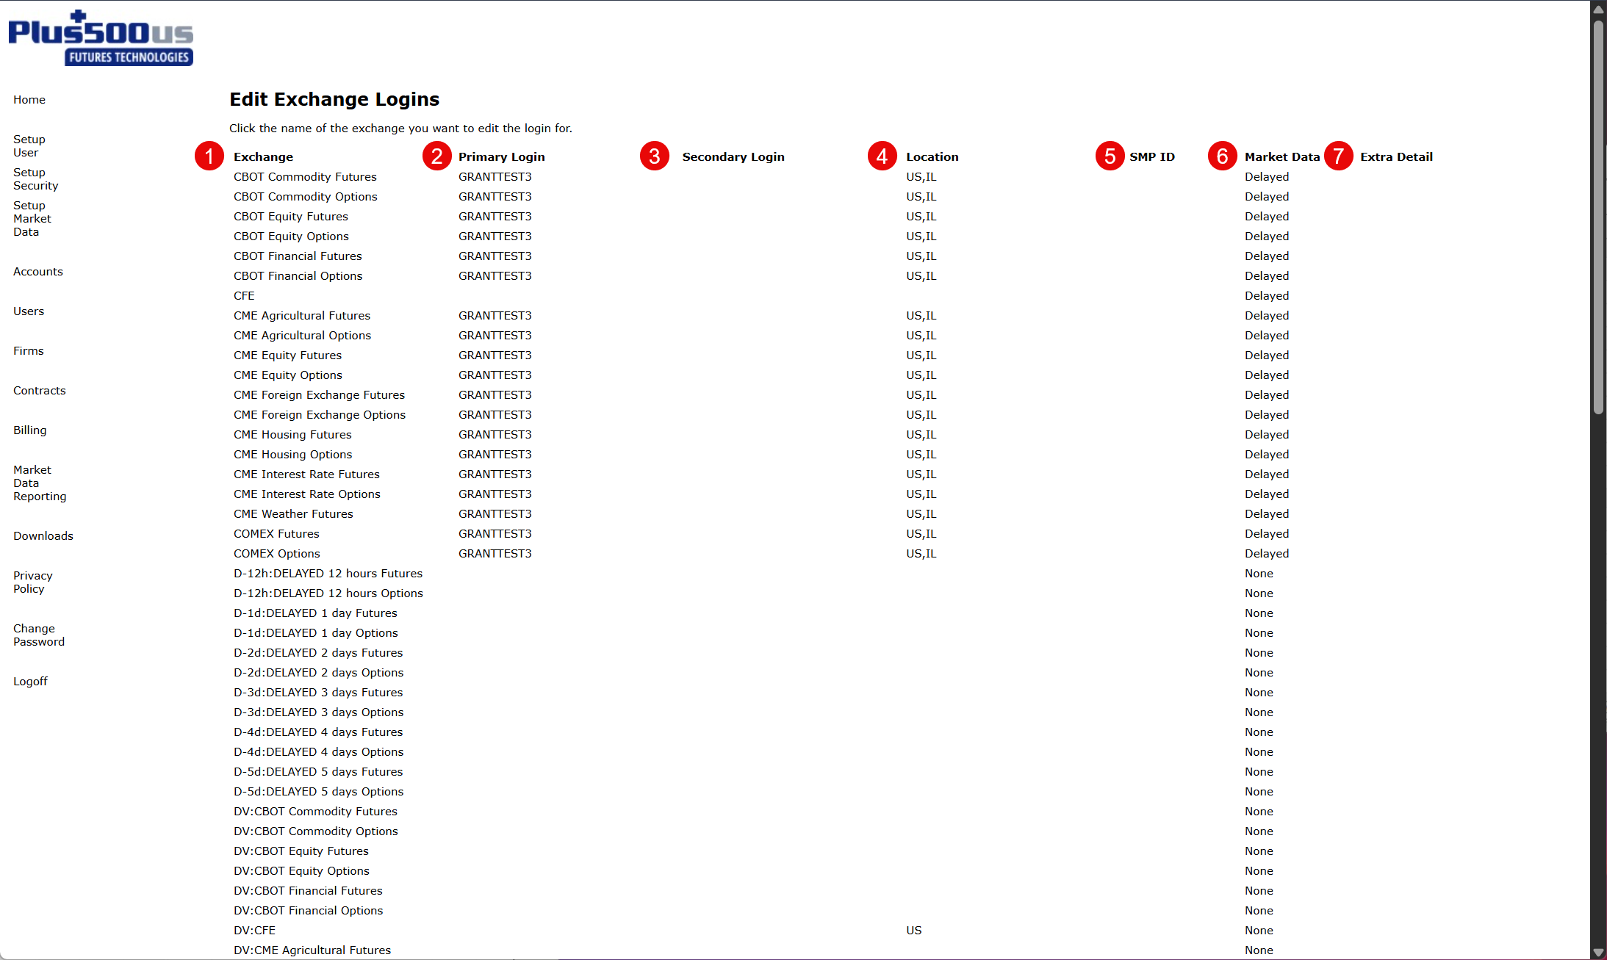Click red marker 3 beside Secondary Login

tap(654, 156)
